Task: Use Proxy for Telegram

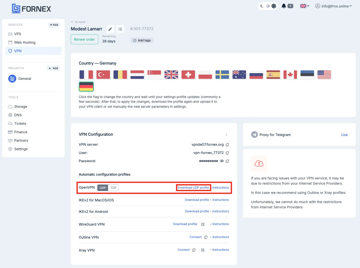Action: [344, 135]
